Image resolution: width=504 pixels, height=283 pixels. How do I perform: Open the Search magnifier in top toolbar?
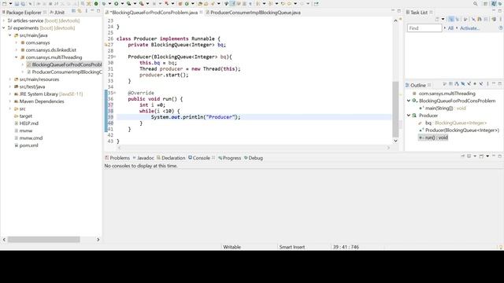[475, 3]
